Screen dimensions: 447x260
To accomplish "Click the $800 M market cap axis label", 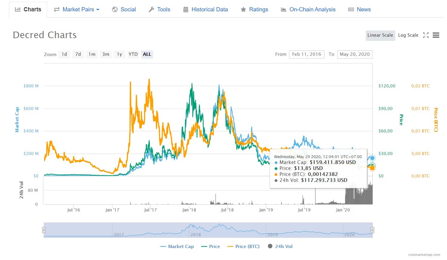I will [x=31, y=86].
